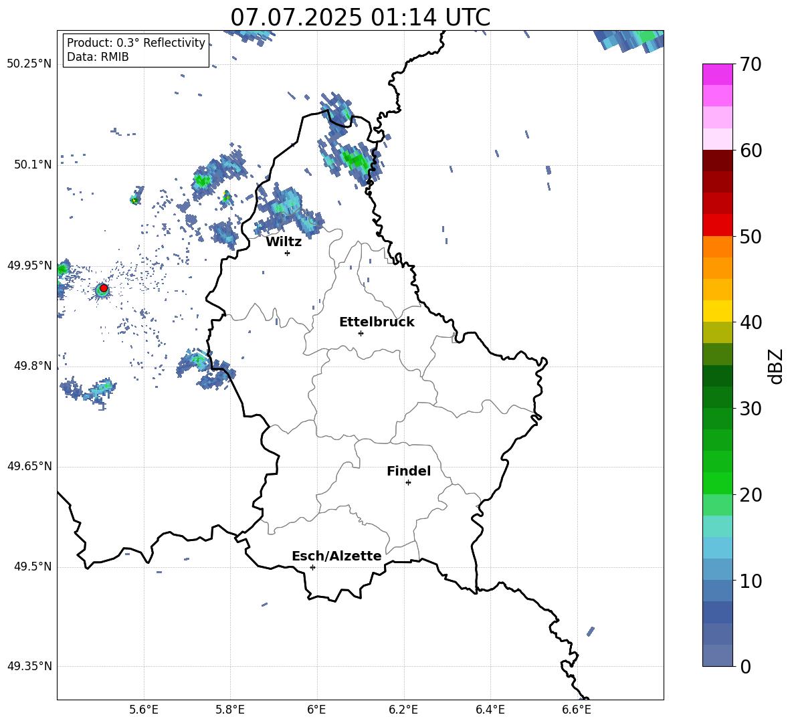792x723 pixels.
Task: Click the dBZ colorbar label
Action: pos(777,366)
